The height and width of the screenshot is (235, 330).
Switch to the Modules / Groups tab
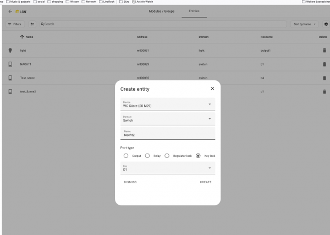click(162, 12)
